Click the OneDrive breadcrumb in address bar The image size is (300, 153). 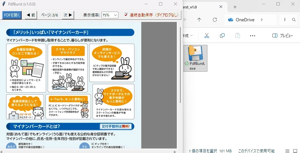[x=245, y=20]
